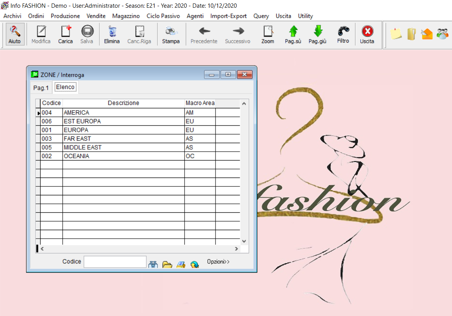Viewport: 452px width, 316px height.
Task: Open the Zoom tool in the toolbar
Action: tap(267, 34)
